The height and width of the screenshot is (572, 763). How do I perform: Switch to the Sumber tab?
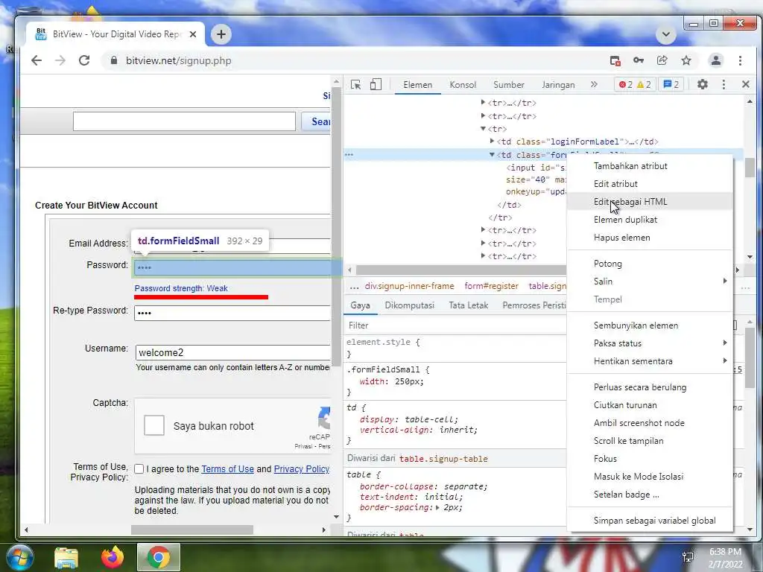508,85
